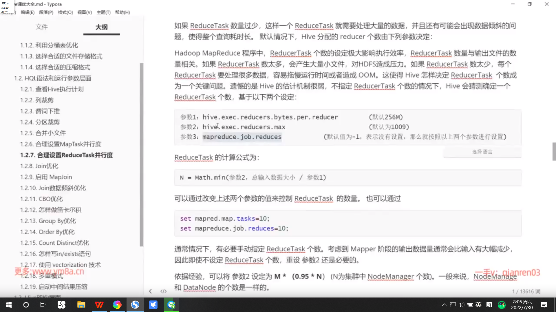Open the 主题(T) menu
The width and height of the screenshot is (556, 312).
click(x=103, y=12)
